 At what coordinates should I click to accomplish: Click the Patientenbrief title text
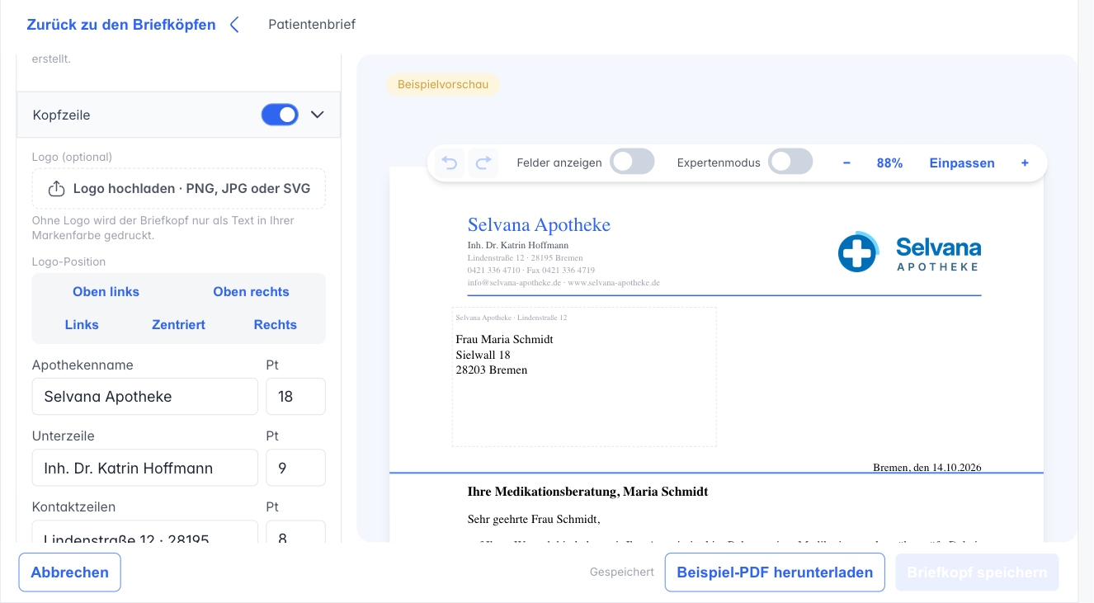click(312, 25)
